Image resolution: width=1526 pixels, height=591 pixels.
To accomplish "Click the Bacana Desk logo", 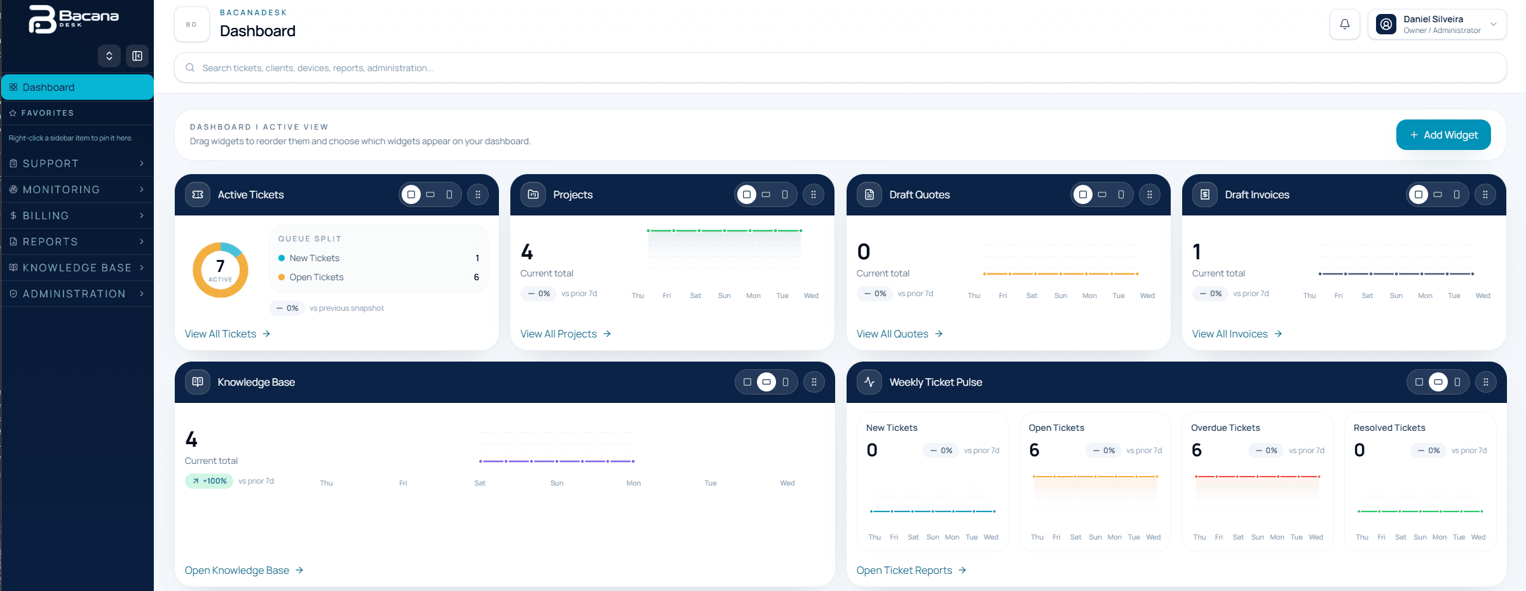I will pyautogui.click(x=74, y=18).
